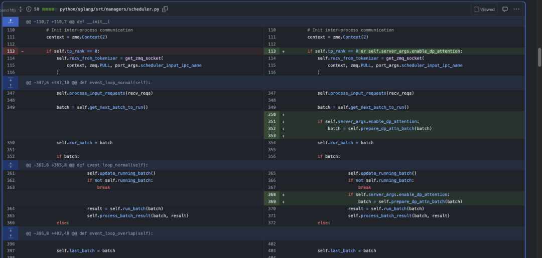The height and width of the screenshot is (258, 542).
Task: Click the shield icon beside 58
Action: [29, 9]
